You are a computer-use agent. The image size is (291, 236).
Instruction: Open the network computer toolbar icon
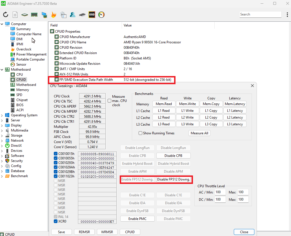tap(44, 15)
